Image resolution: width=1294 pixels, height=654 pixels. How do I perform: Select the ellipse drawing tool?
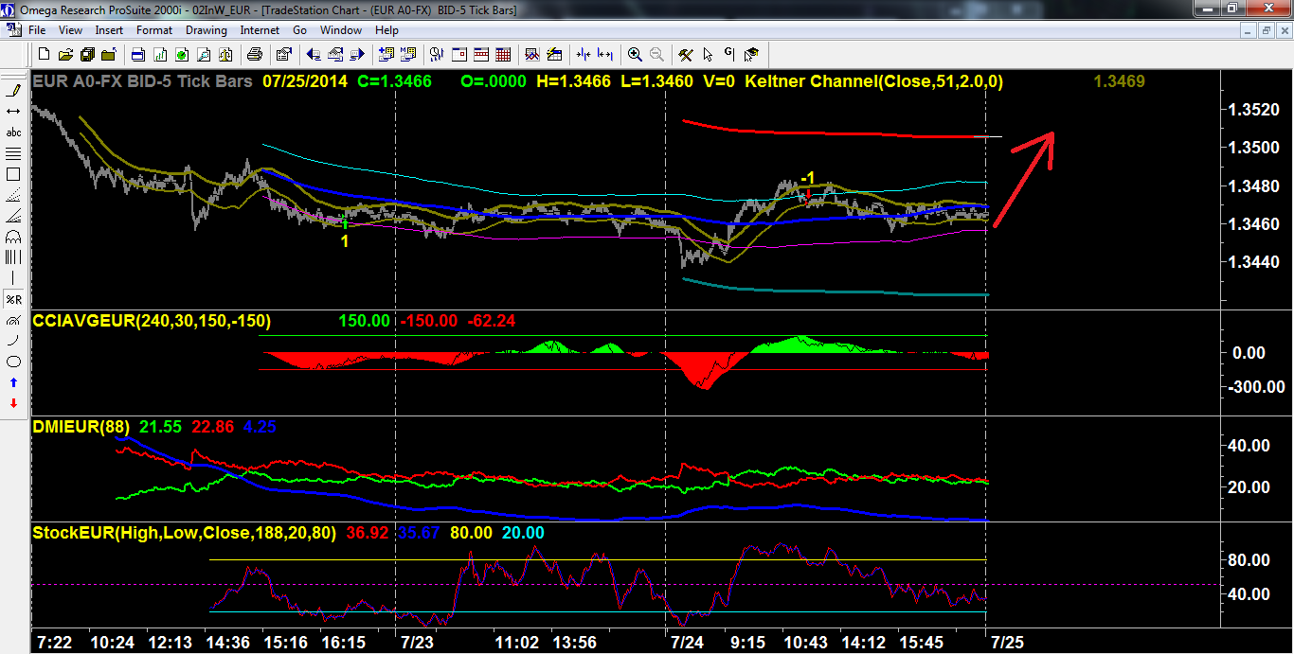(x=13, y=362)
